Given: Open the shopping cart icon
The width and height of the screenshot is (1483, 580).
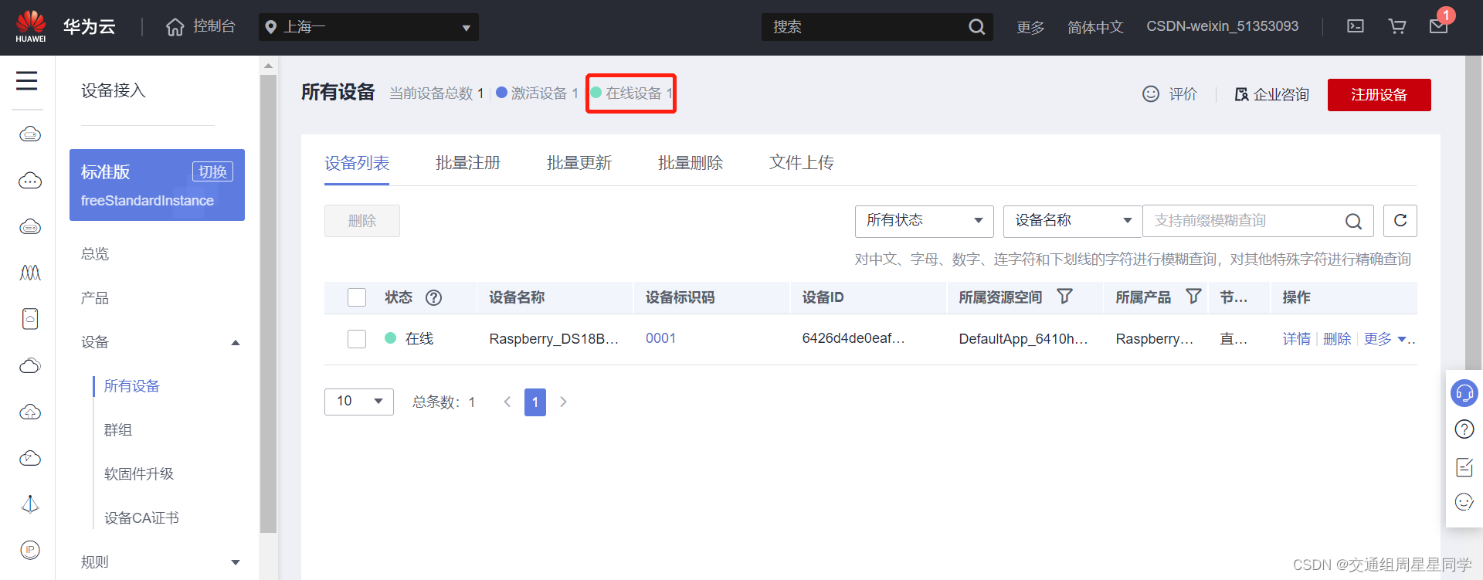Looking at the screenshot, I should (1397, 26).
